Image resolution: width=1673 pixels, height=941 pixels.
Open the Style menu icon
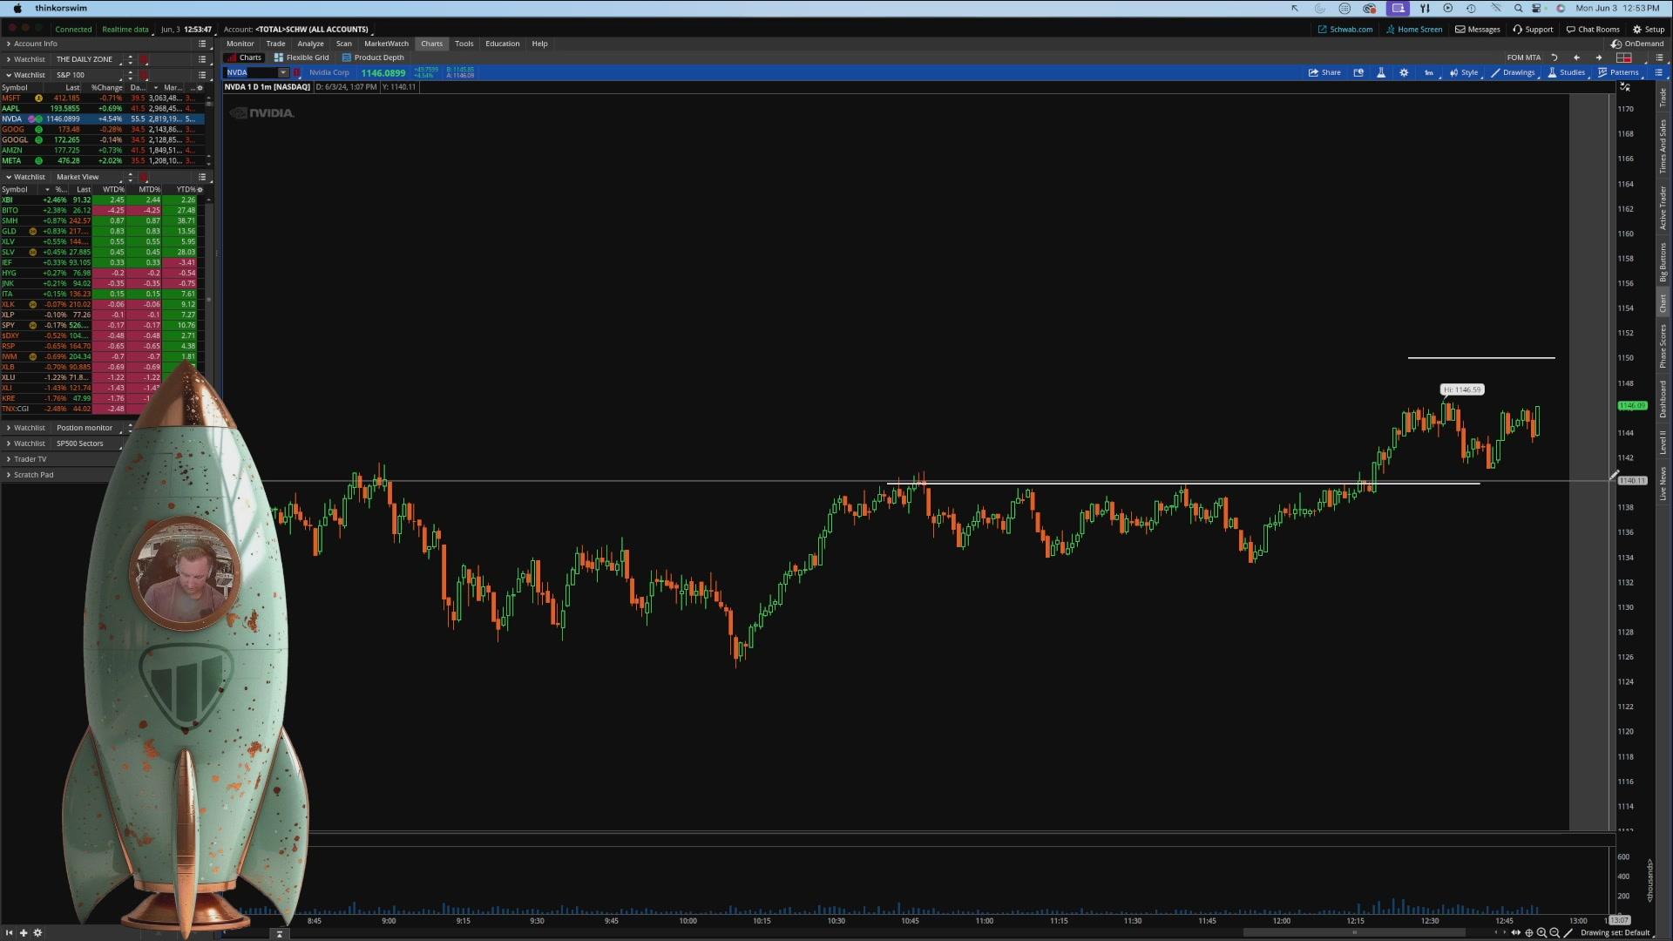1464,72
